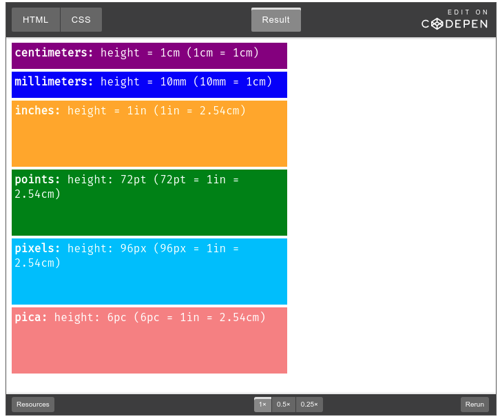Click the bold 'points:' label
This screenshot has width=500, height=419.
(x=37, y=179)
